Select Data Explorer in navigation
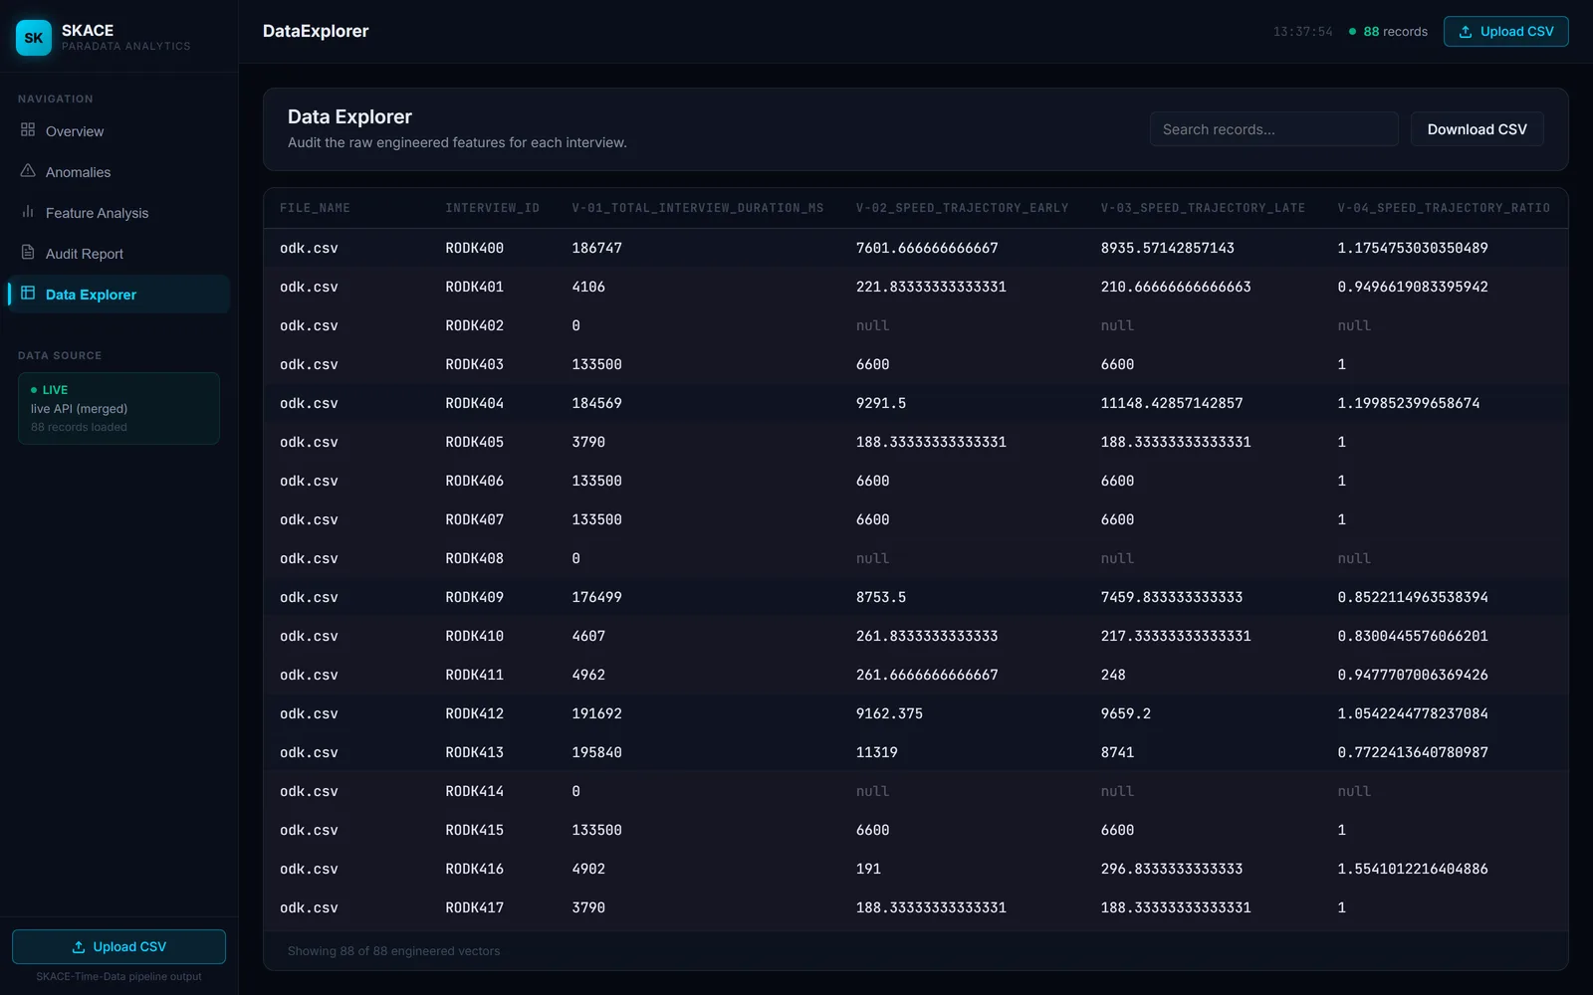The width and height of the screenshot is (1593, 995). (x=118, y=295)
